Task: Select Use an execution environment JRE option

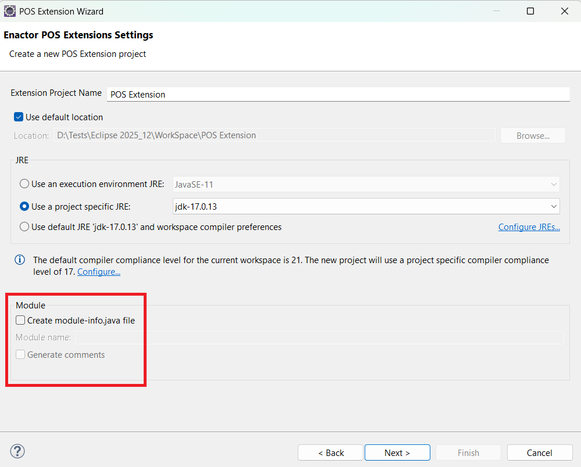Action: [24, 184]
